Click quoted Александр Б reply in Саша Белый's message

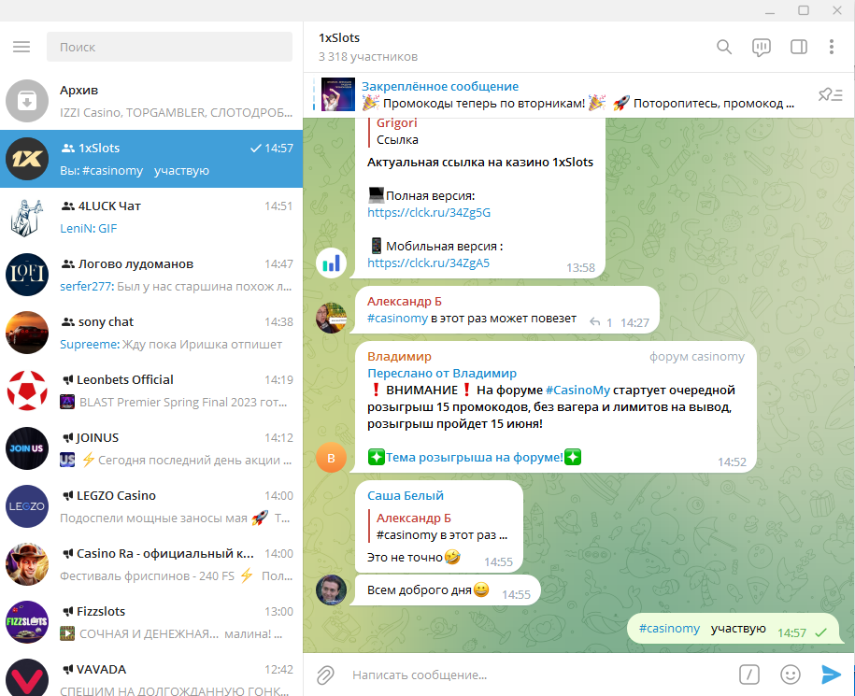pos(441,527)
